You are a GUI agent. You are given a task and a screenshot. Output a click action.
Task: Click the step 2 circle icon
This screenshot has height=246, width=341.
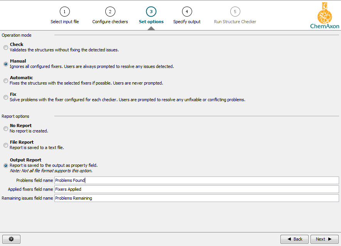tap(110, 12)
